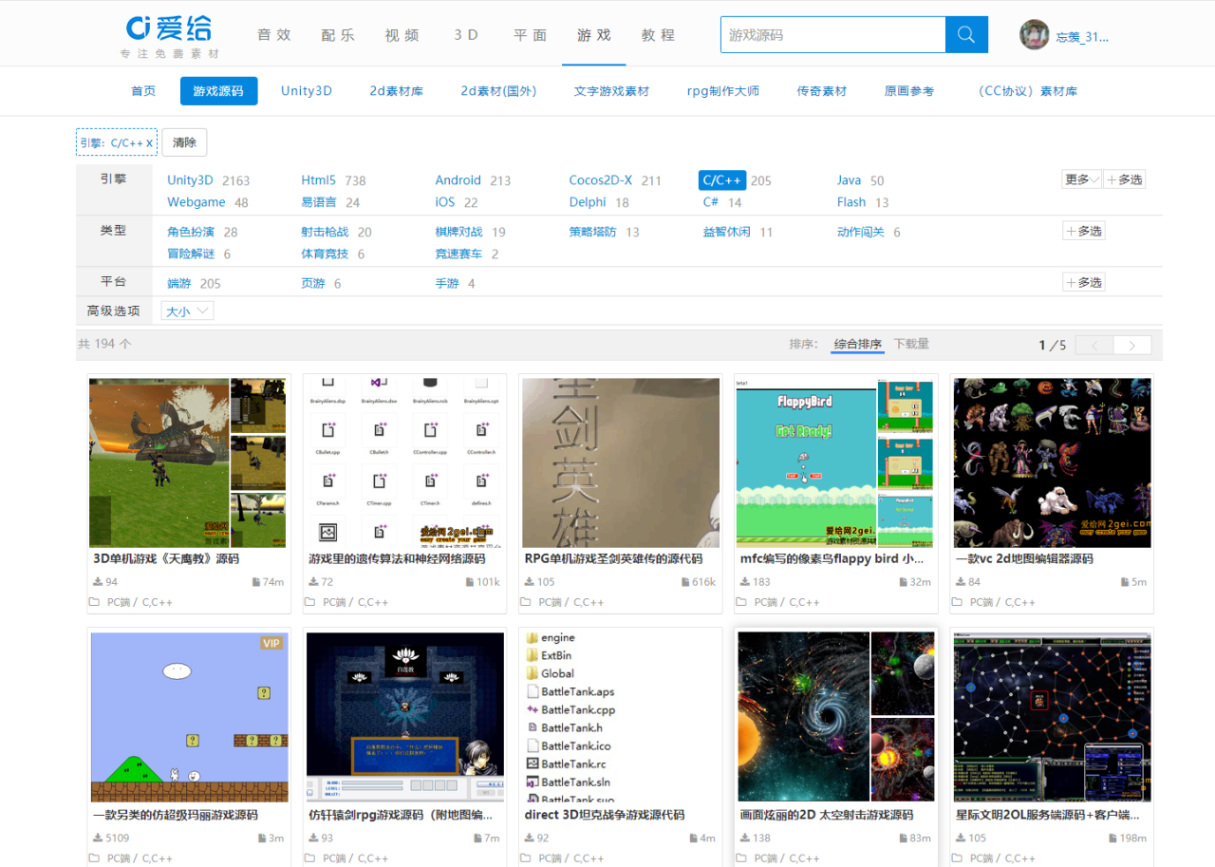Open the user profile avatar
Viewport: 1215px width, 867px height.
click(x=1034, y=35)
